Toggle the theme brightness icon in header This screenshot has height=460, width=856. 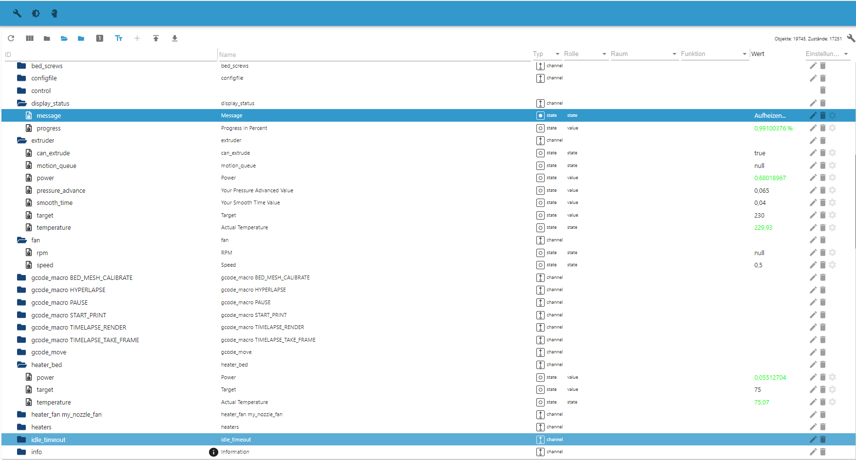tap(36, 14)
